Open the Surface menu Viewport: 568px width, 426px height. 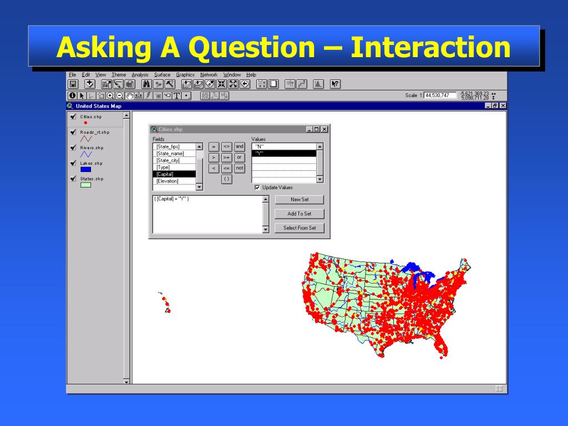coord(163,75)
